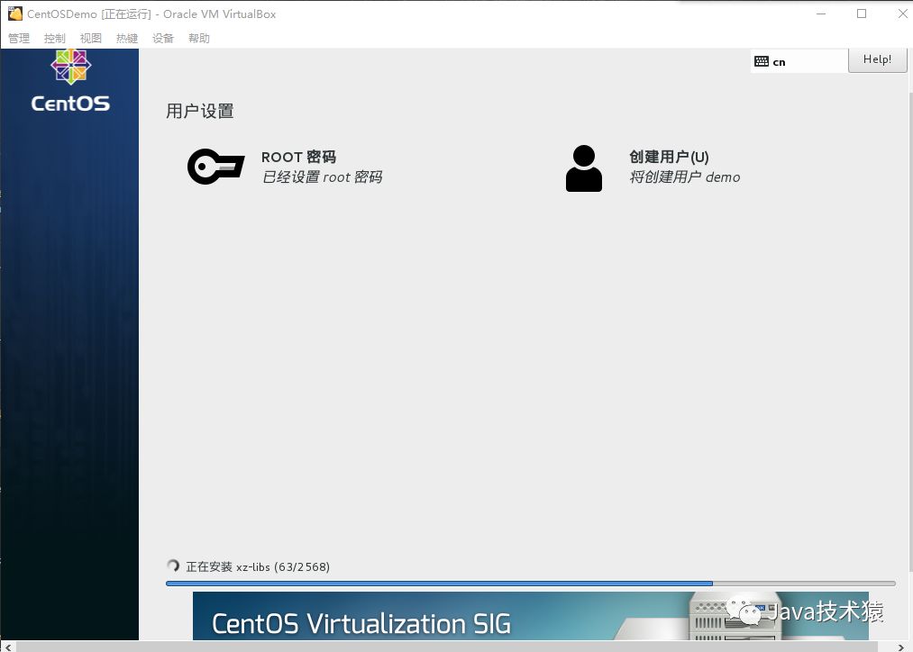Open the 热键 menu
Viewport: 913px width, 652px height.
pos(127,39)
